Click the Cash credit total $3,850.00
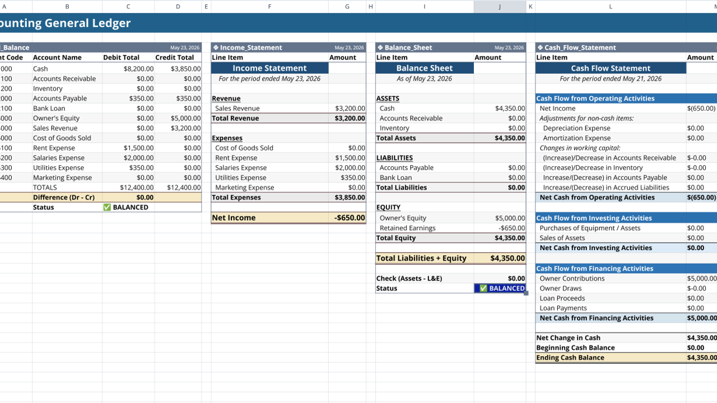 tap(178, 69)
